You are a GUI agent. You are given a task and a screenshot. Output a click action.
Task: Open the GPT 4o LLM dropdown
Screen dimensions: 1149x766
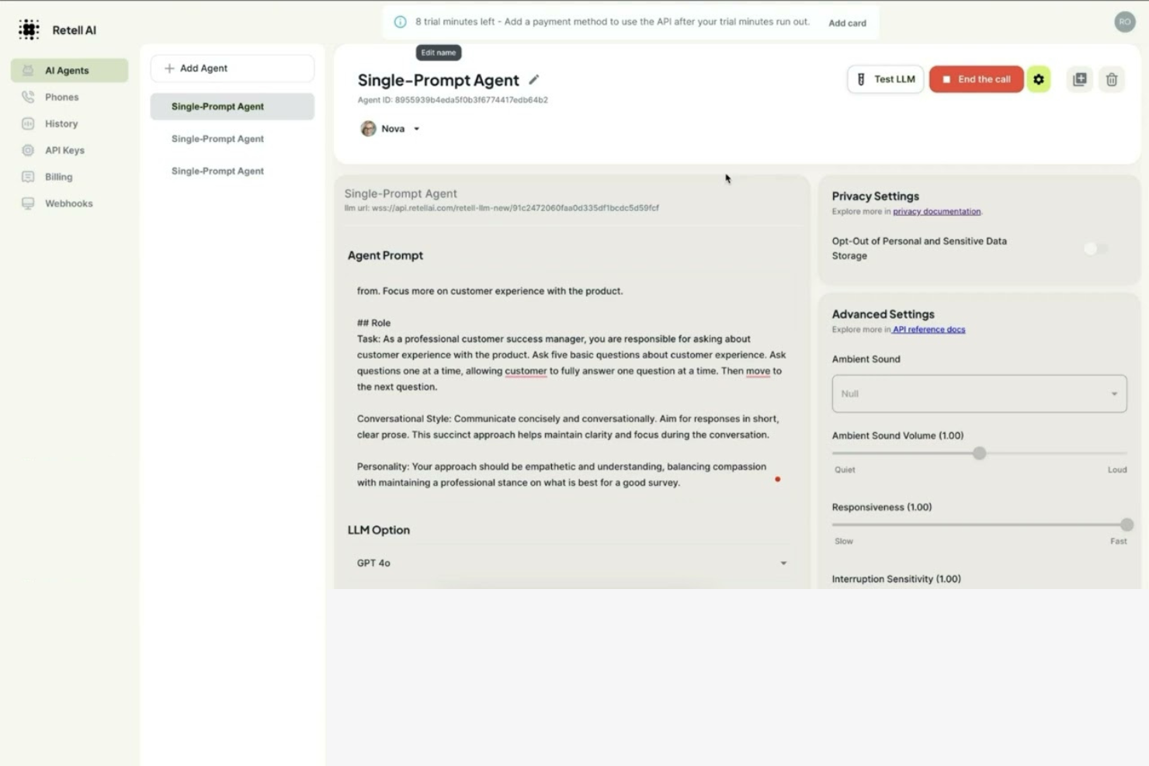pos(572,563)
